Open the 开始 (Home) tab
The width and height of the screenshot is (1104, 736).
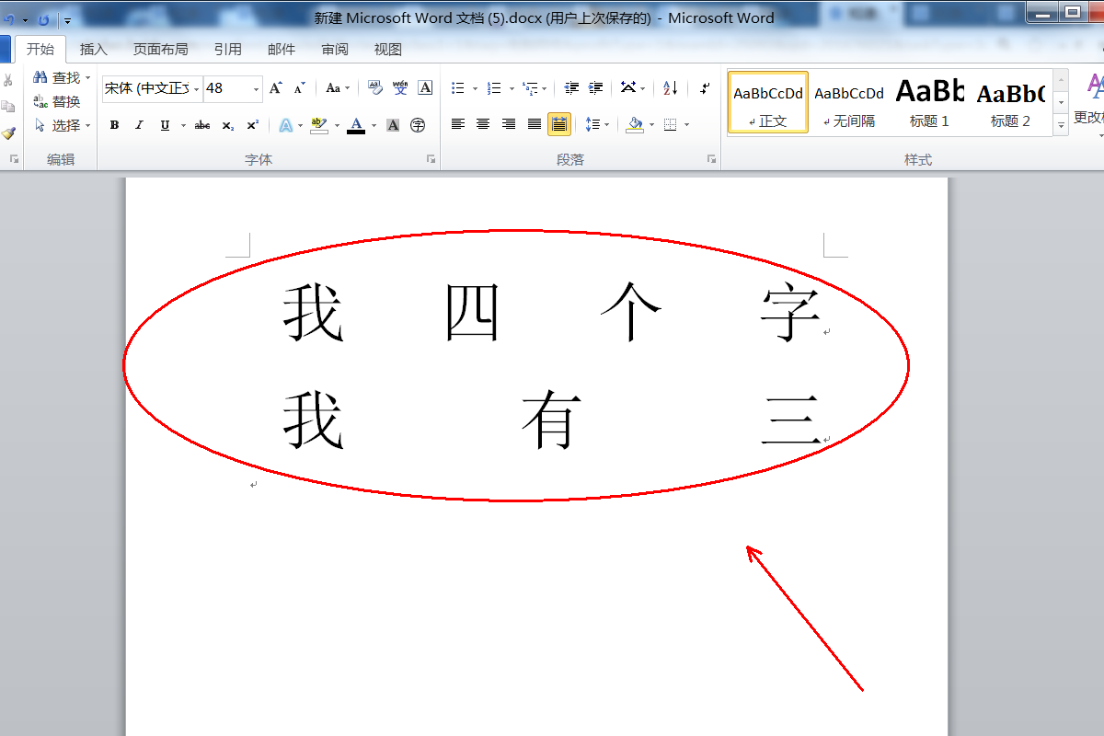(x=40, y=50)
